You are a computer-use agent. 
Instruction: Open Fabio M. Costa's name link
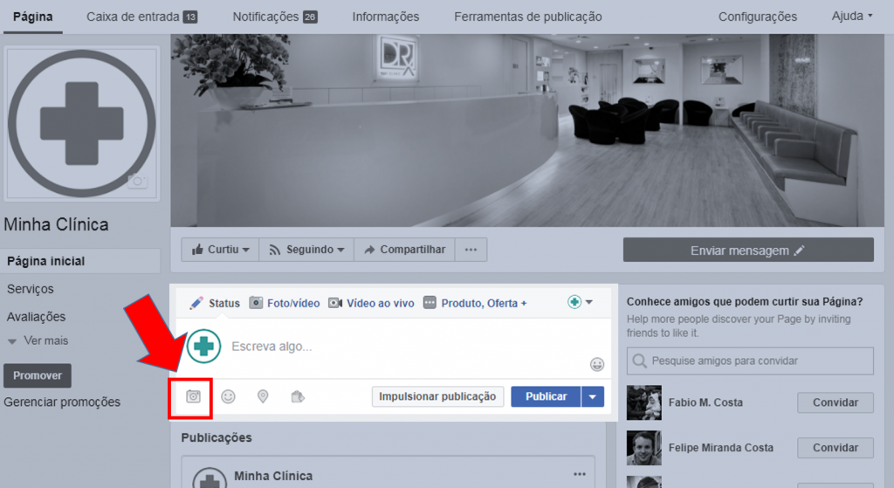[705, 402]
